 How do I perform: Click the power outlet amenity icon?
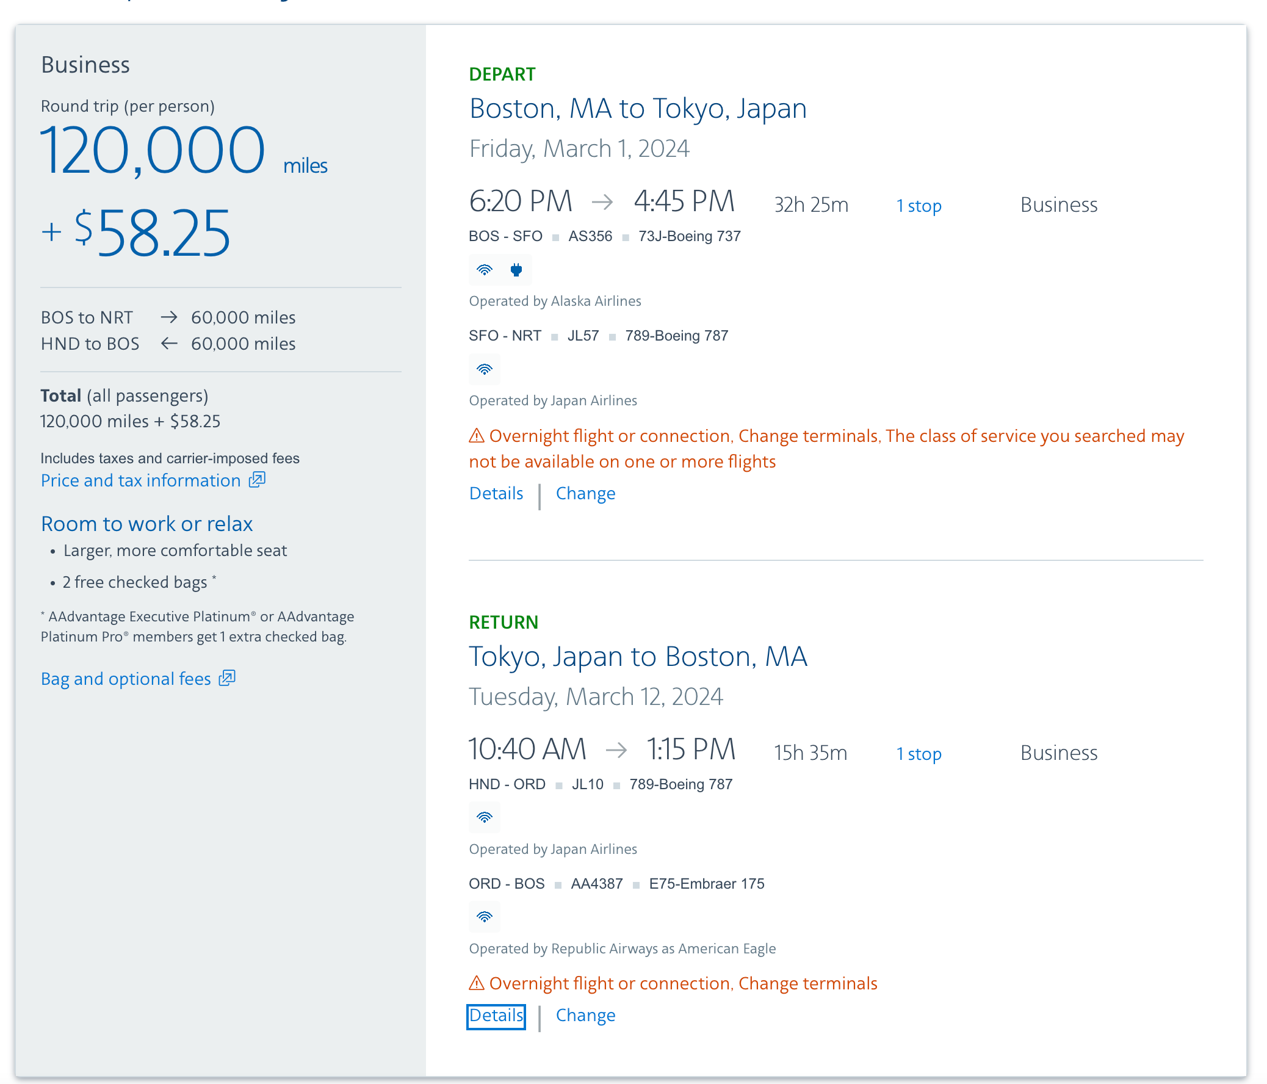pyautogui.click(x=516, y=270)
